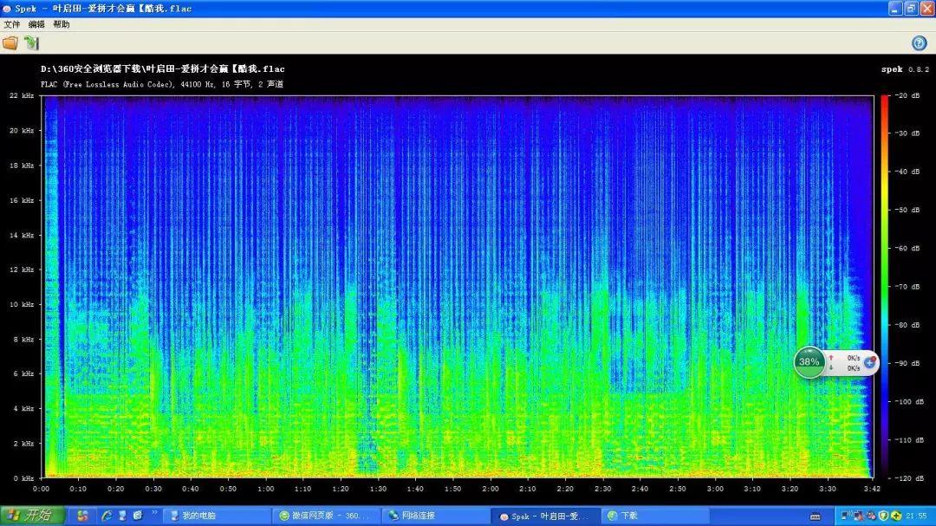The height and width of the screenshot is (526, 936).
Task: Launch Internet Explorer from quick launch
Action: (x=107, y=516)
